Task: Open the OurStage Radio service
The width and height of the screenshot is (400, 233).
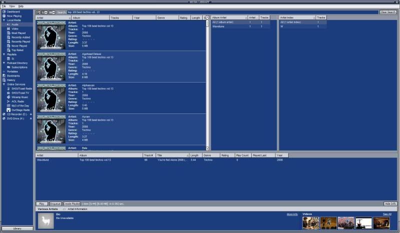Action: point(21,110)
